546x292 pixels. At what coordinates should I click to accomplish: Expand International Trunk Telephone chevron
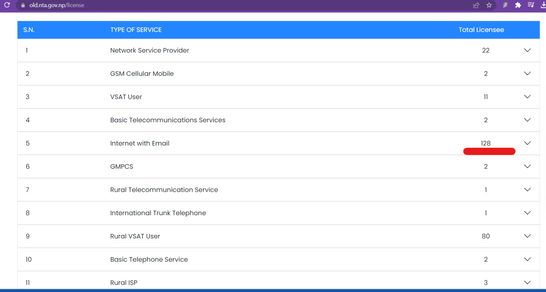pyautogui.click(x=527, y=213)
